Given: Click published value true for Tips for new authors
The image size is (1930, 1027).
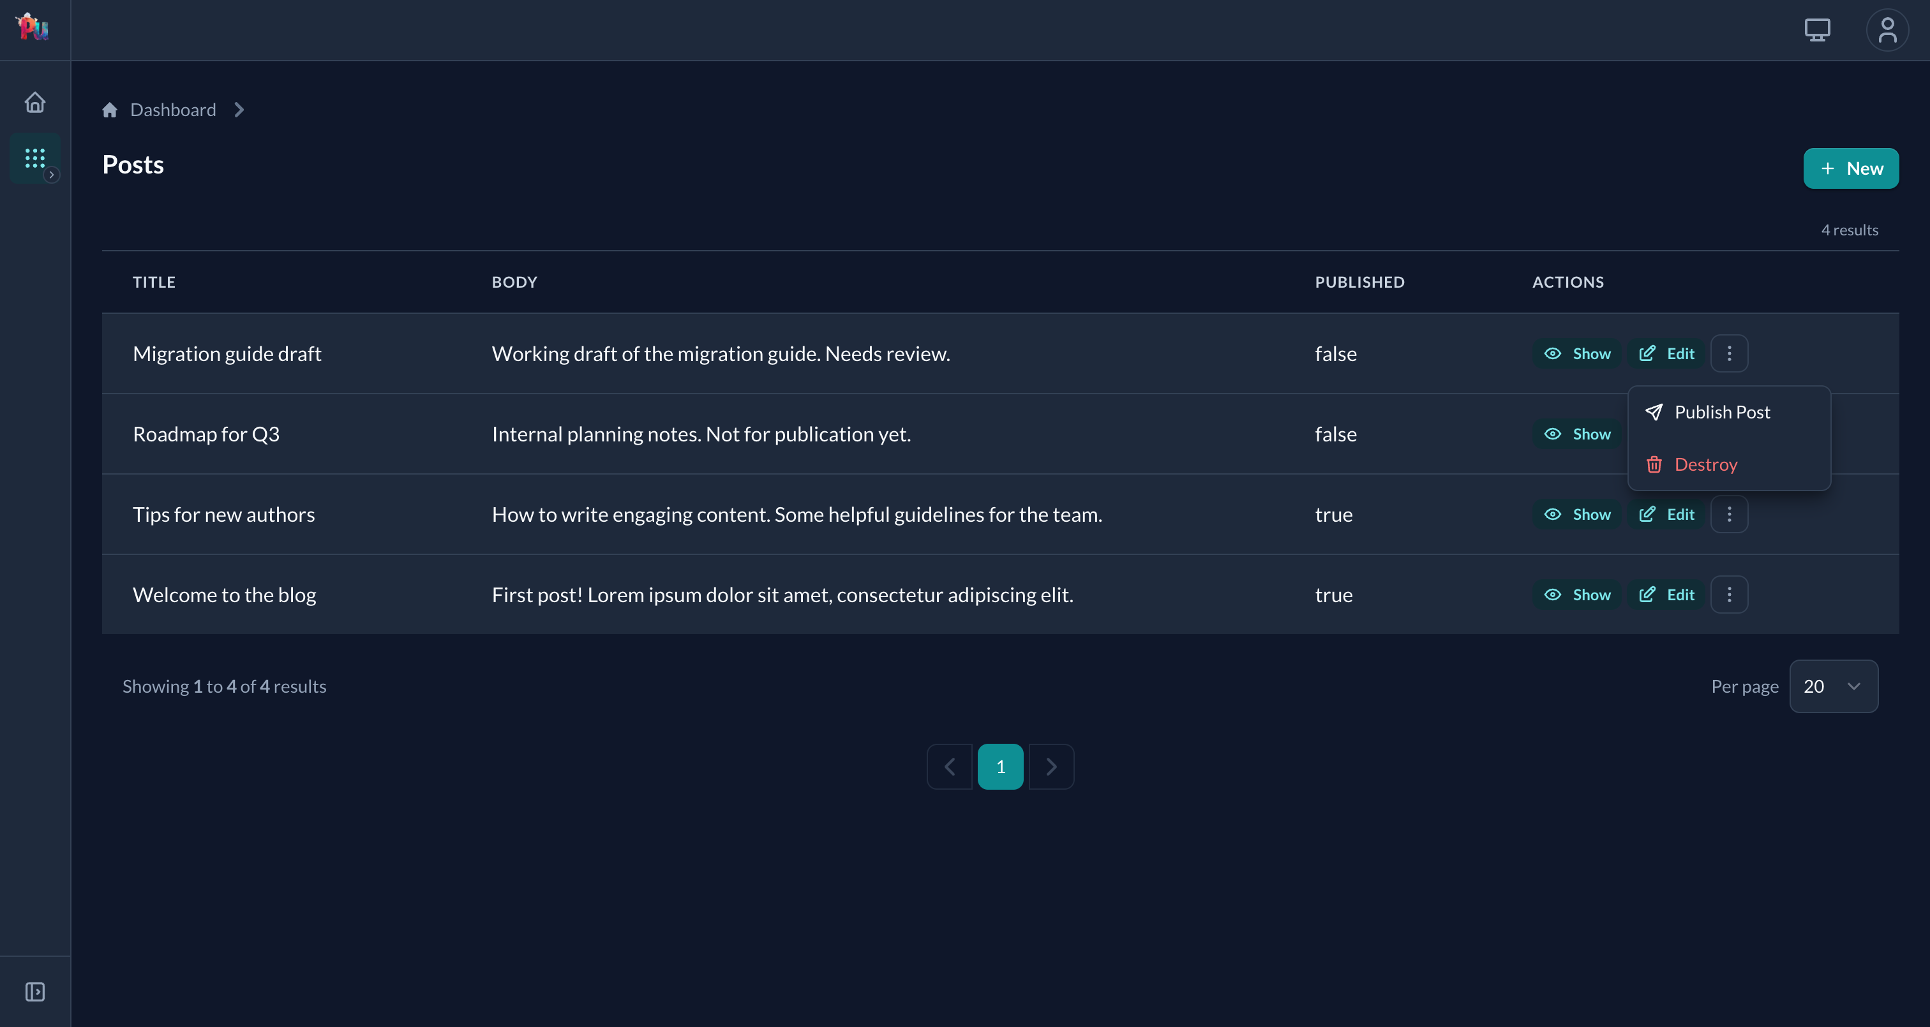Looking at the screenshot, I should [1334, 515].
